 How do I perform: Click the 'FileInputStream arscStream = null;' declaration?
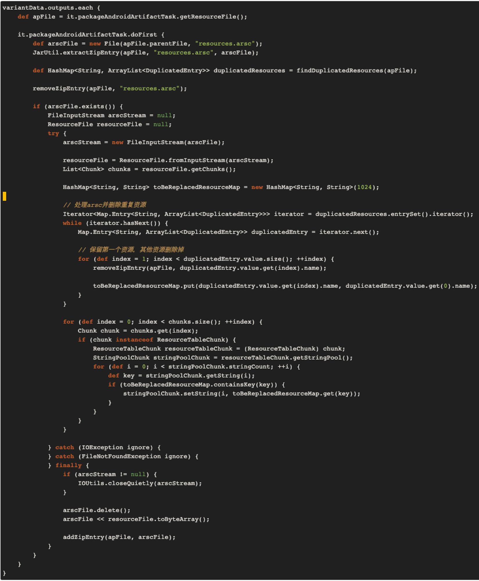coord(112,115)
